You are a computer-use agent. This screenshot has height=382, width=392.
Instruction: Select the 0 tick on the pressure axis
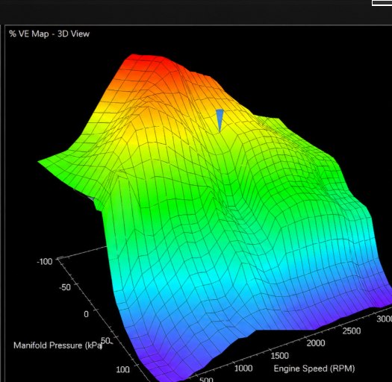(86, 314)
